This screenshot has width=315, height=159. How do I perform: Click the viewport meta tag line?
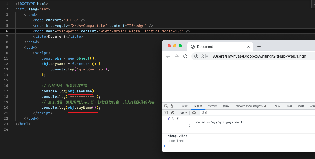[112, 31]
